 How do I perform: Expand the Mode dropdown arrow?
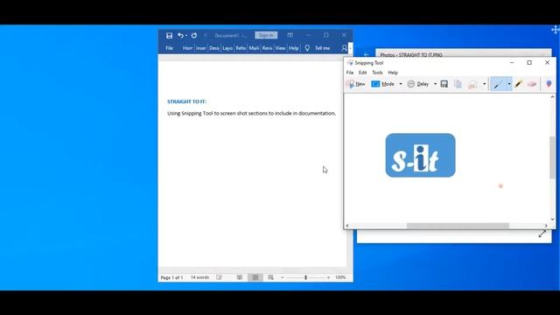coord(401,84)
